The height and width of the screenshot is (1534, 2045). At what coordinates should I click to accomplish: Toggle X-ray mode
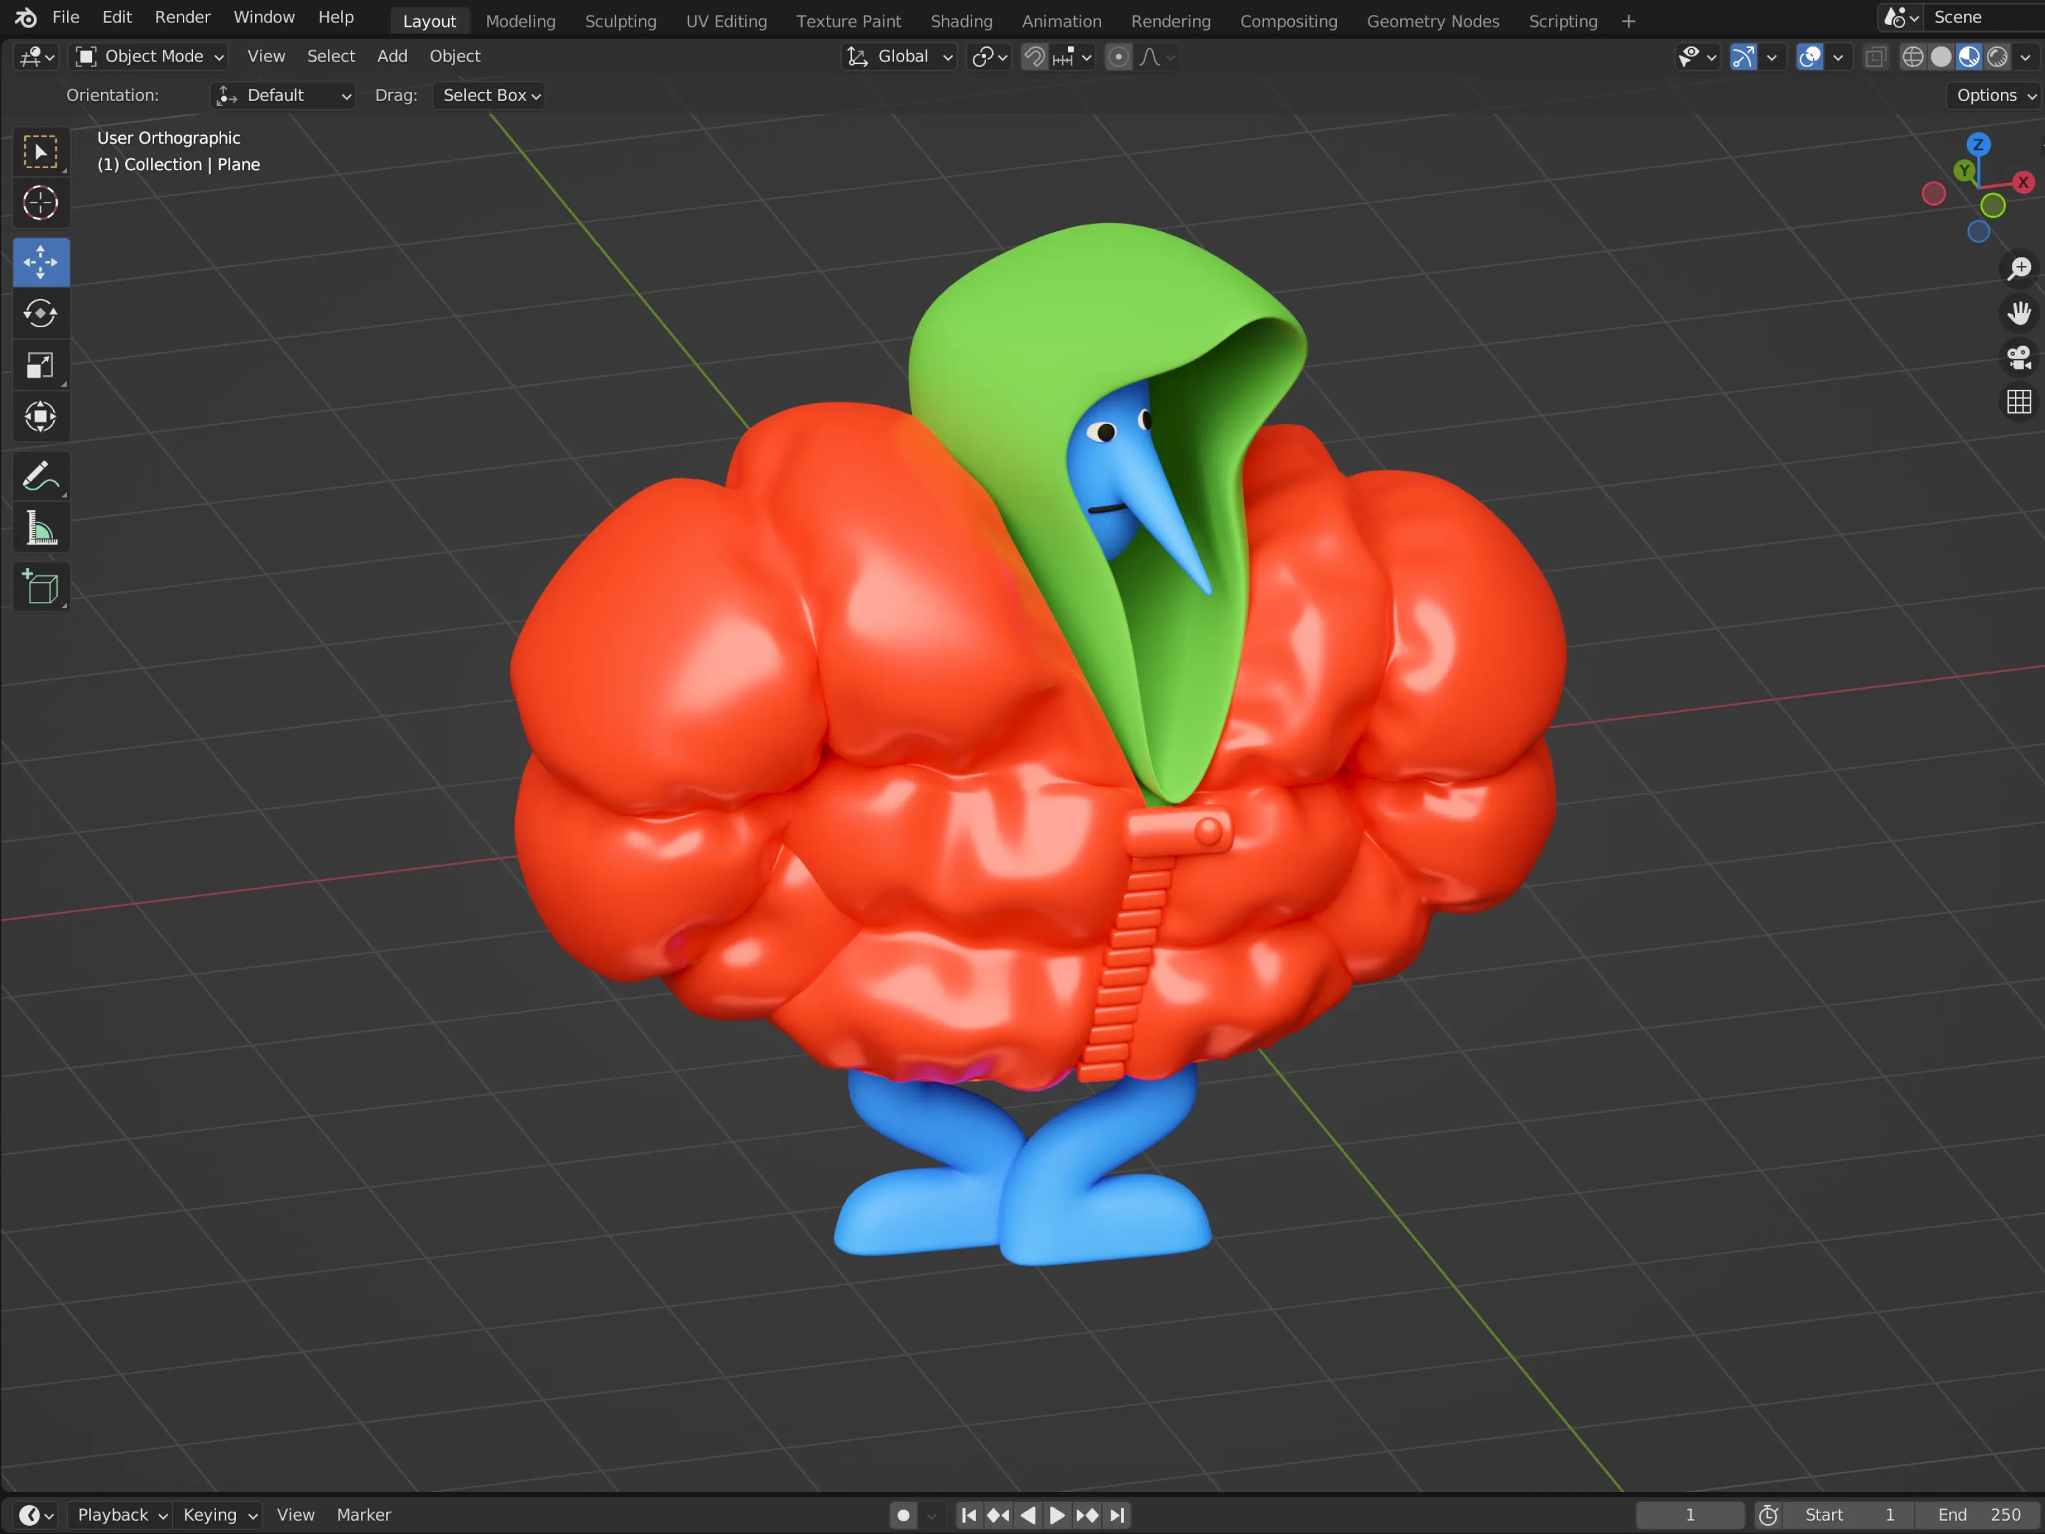coord(1875,58)
